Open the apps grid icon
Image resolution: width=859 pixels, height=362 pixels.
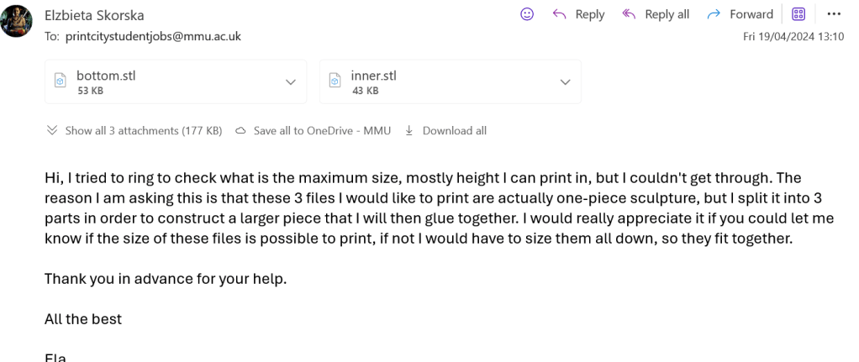point(798,14)
